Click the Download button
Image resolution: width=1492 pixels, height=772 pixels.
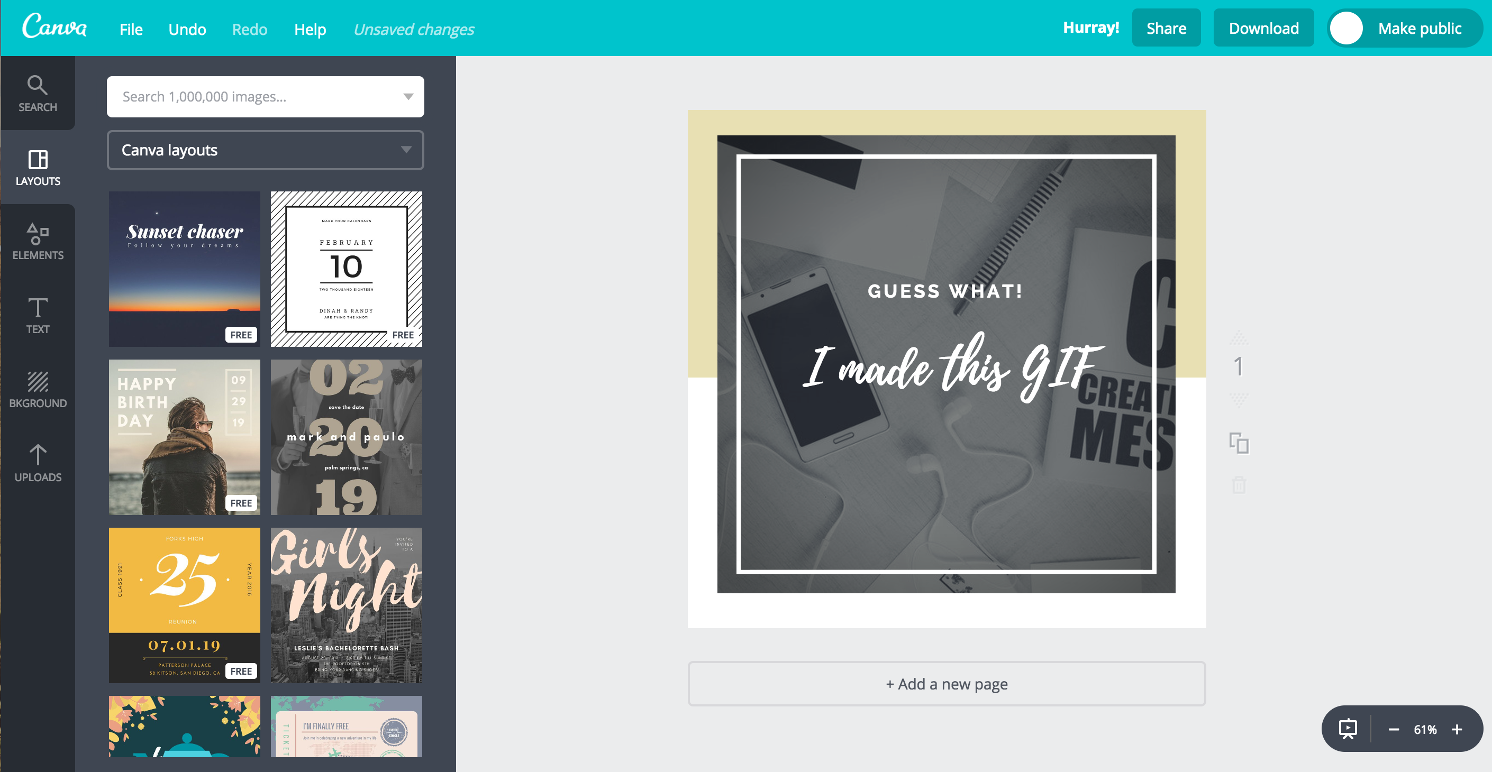click(1263, 27)
